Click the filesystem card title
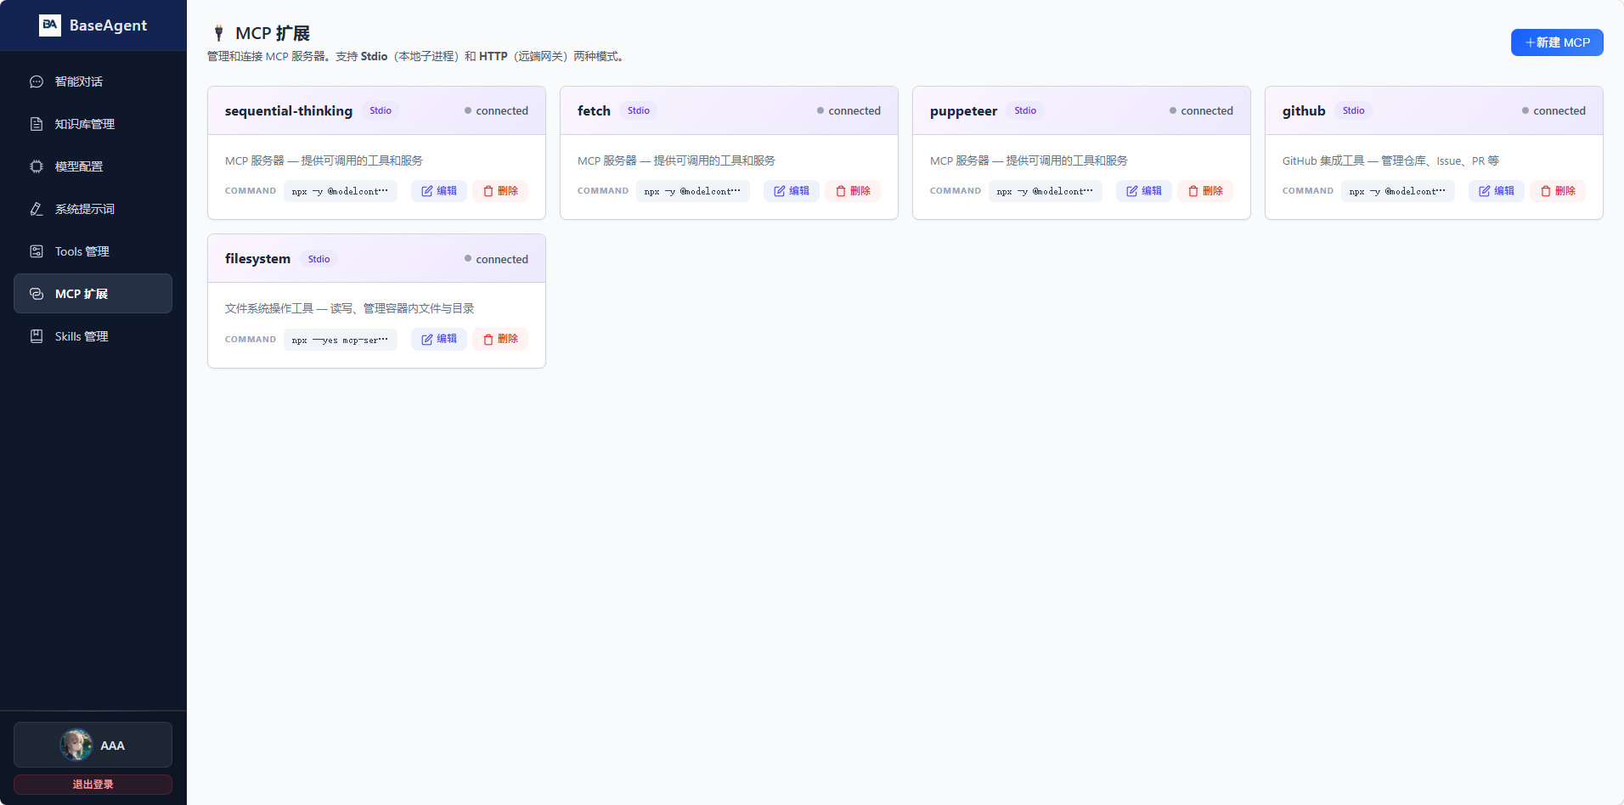Screen dimensions: 1624x805 tap(257, 259)
